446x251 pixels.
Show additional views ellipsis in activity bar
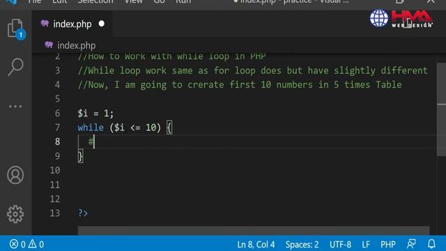pyautogui.click(x=15, y=107)
